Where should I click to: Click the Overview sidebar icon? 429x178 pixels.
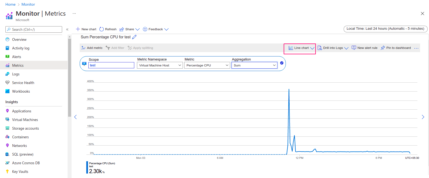[x=7, y=39]
